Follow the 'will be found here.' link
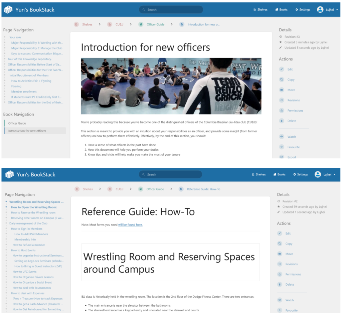342x315 pixels. tap(130, 225)
